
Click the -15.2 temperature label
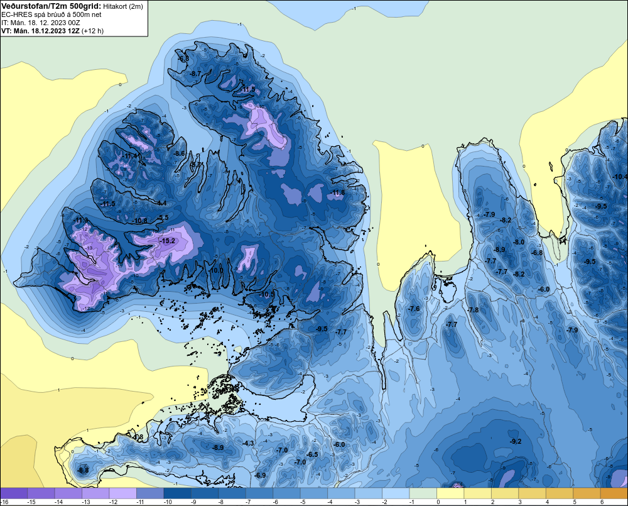point(168,241)
